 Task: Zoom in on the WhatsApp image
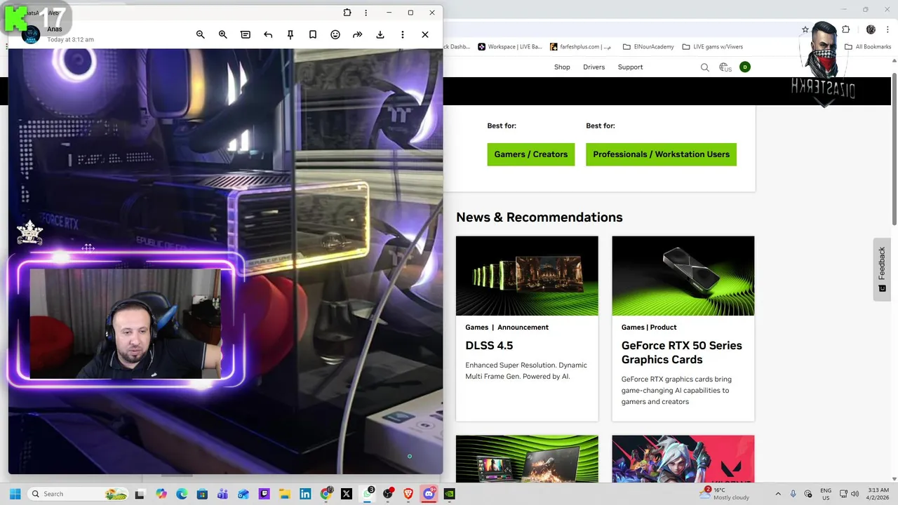point(223,34)
